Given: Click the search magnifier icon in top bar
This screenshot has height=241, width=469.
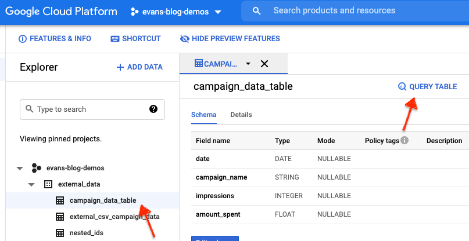Looking at the screenshot, I should [257, 11].
